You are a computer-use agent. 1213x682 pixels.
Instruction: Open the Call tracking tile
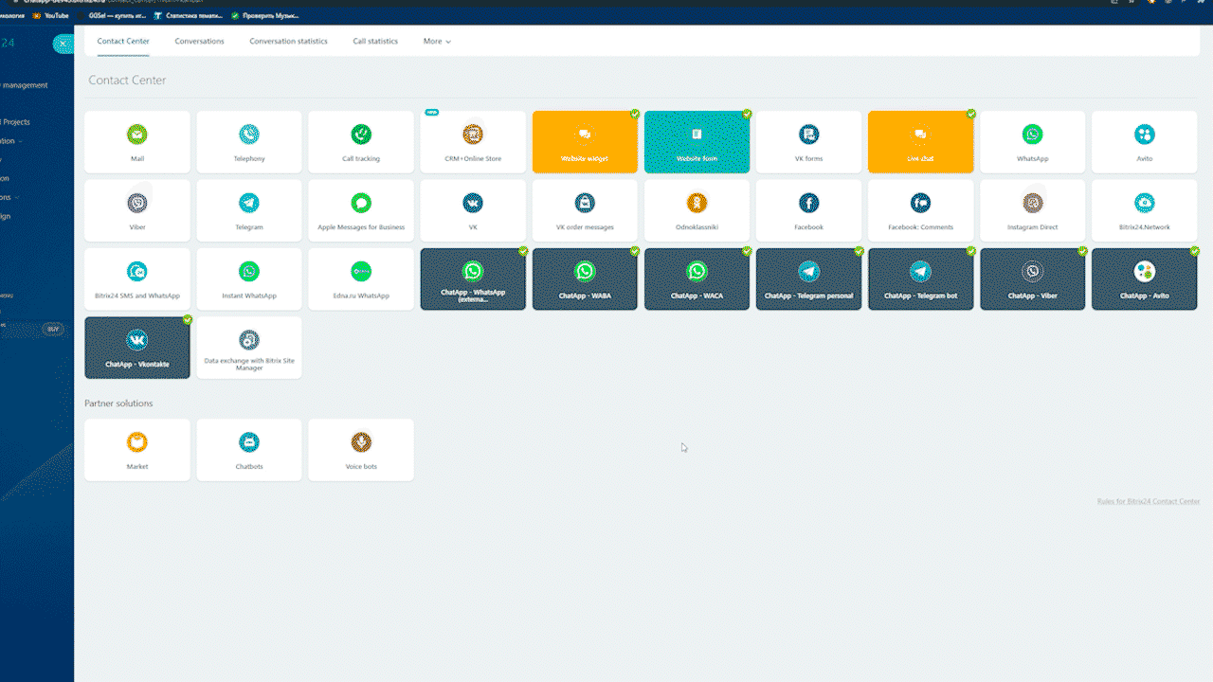pos(361,142)
